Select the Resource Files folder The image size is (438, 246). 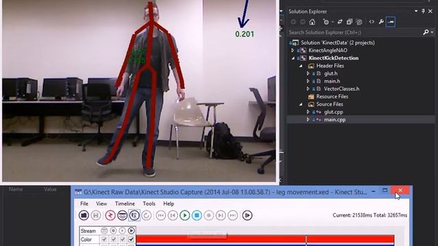(x=332, y=96)
